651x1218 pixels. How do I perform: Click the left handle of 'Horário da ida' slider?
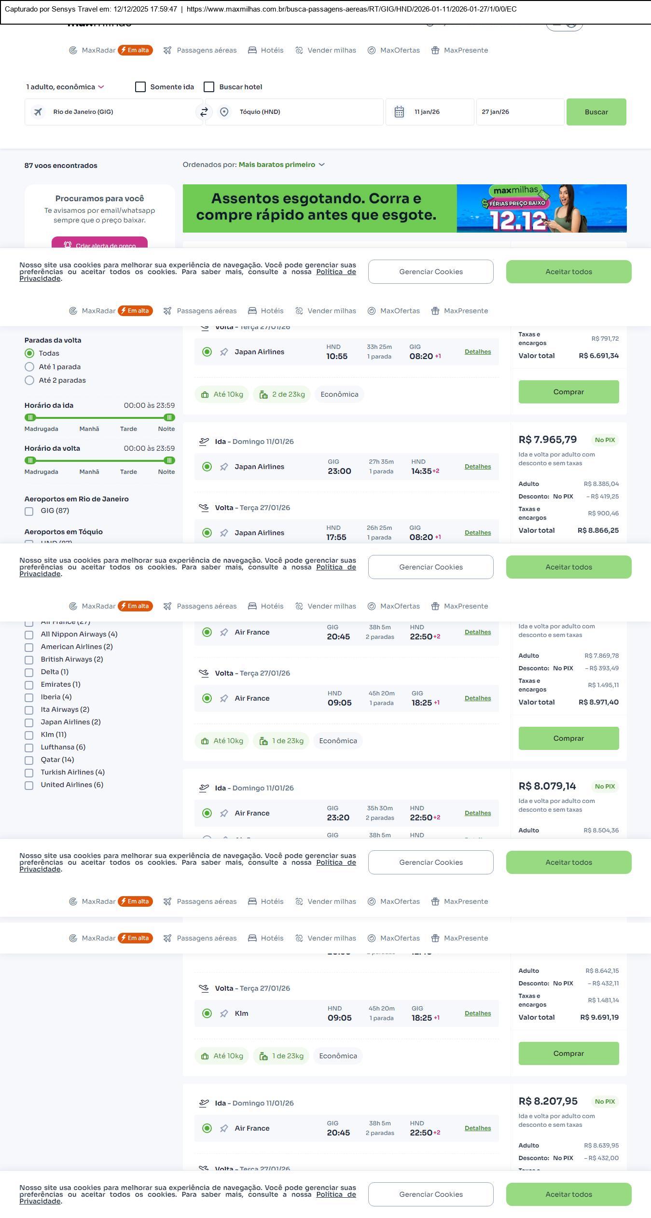30,417
